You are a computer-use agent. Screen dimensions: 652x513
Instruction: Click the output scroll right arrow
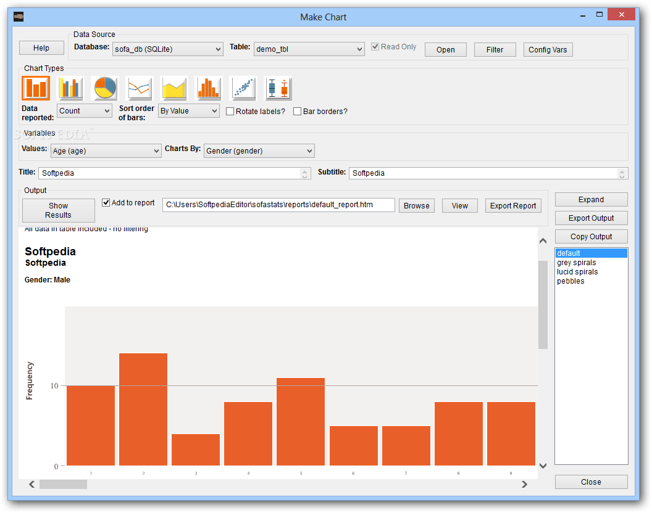coord(524,485)
